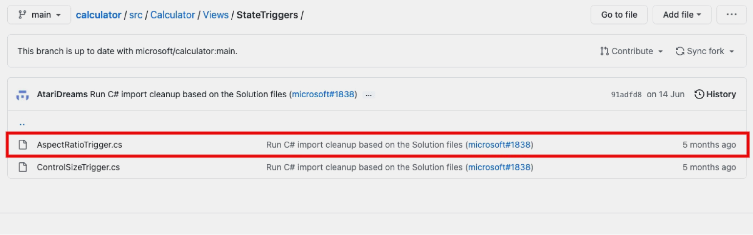Image resolution: width=753 pixels, height=235 pixels.
Task: Open microsoft#1838 link in ControlSizeTrigger row
Action: point(499,167)
